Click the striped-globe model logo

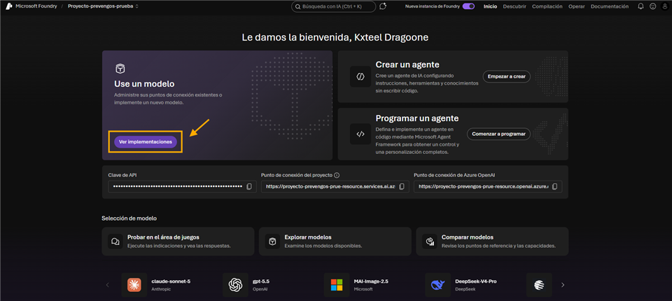point(539,285)
